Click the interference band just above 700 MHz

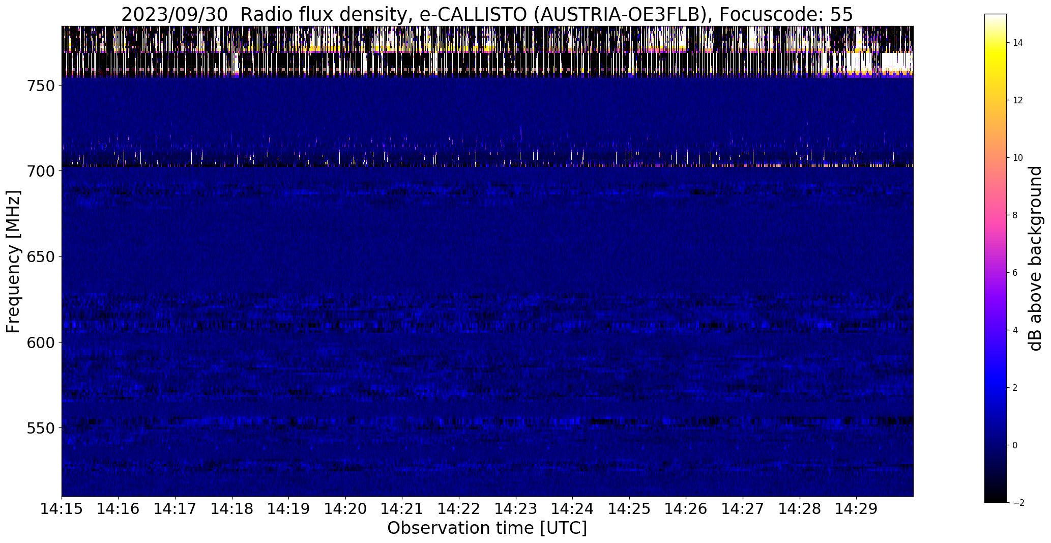tap(487, 159)
